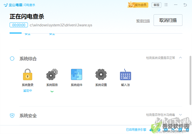Click the back arrow icon in title bar
This screenshot has width=192, height=134.
[x=185, y=5]
